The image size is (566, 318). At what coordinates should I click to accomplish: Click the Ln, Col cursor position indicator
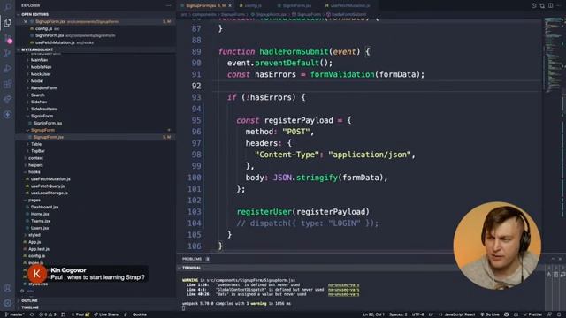point(373,314)
